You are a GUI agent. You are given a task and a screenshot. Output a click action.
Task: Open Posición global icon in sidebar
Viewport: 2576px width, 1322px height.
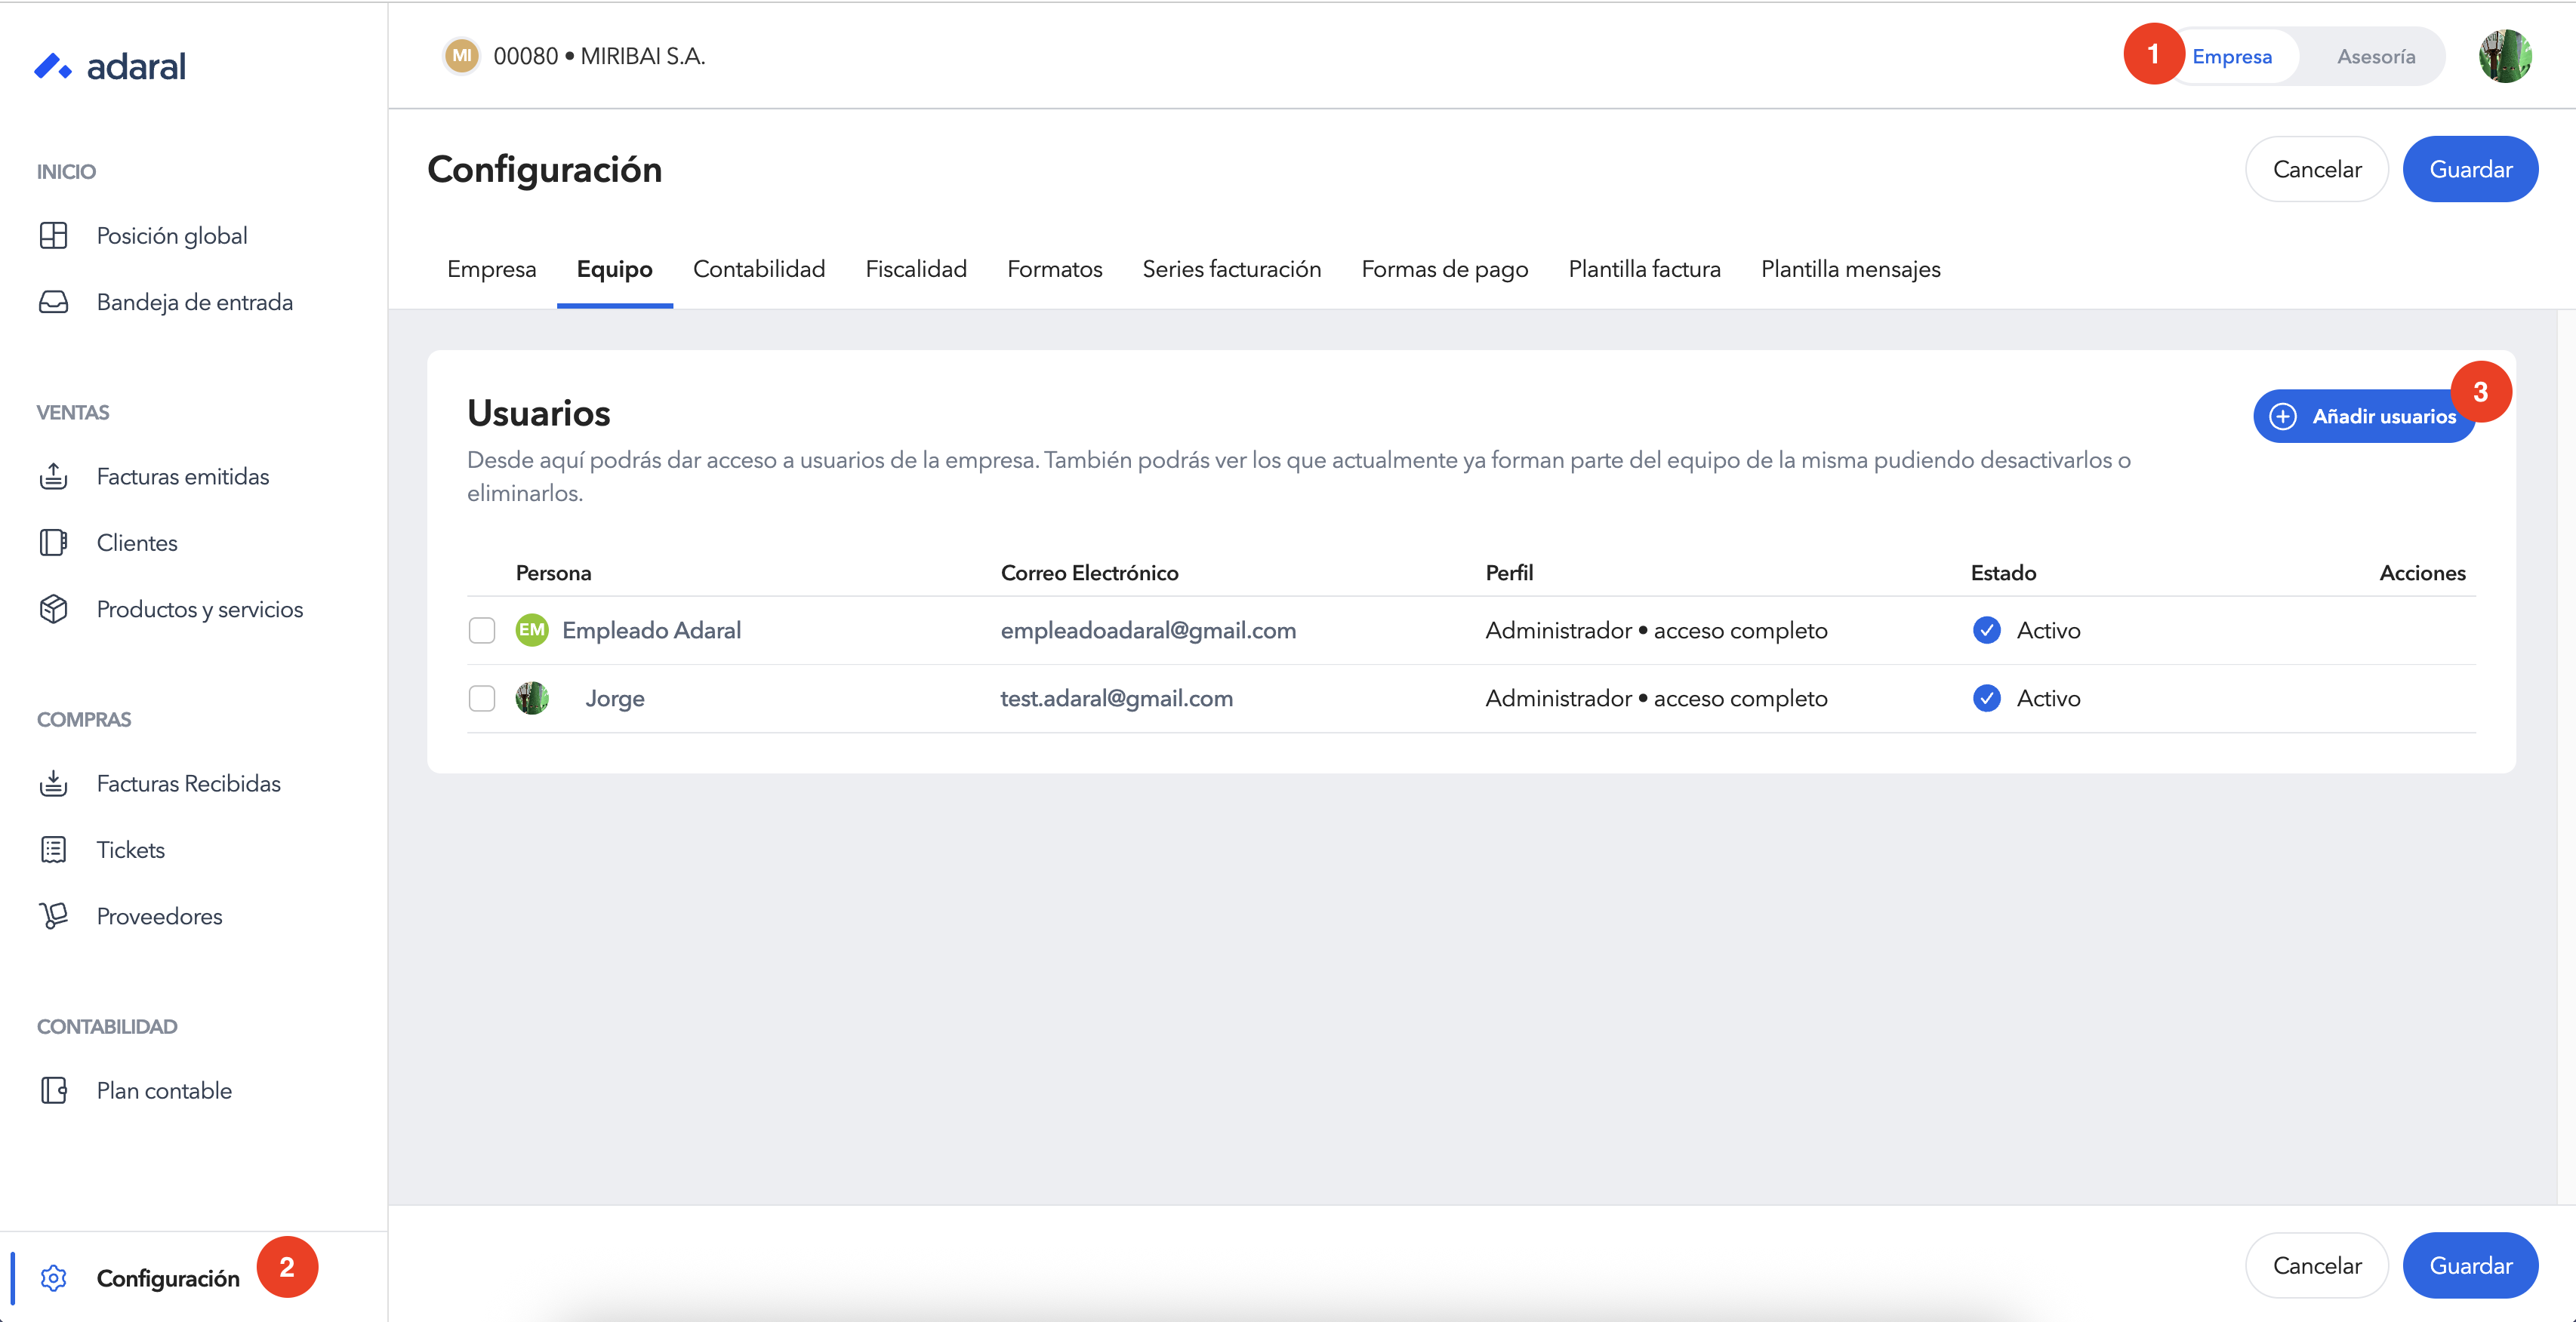[x=53, y=236]
